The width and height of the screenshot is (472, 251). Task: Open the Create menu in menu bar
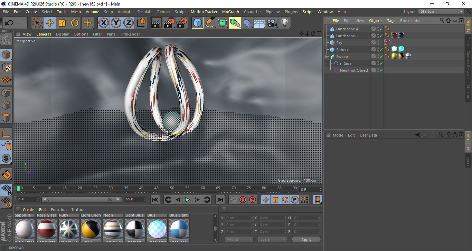[x=31, y=12]
